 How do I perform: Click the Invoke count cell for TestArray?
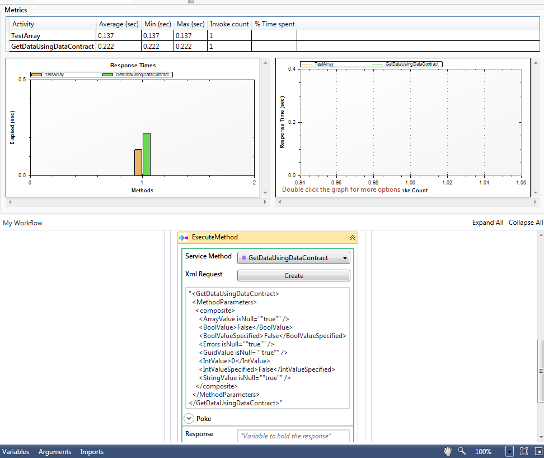[229, 35]
